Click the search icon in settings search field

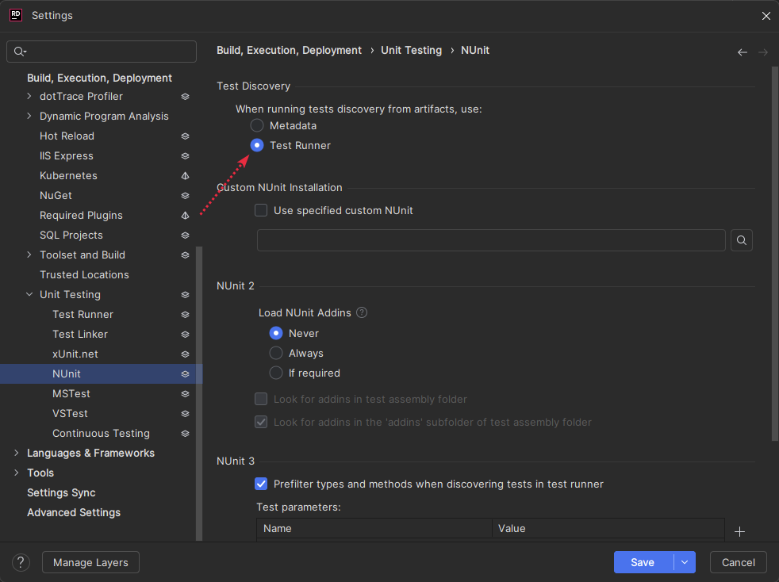point(20,52)
